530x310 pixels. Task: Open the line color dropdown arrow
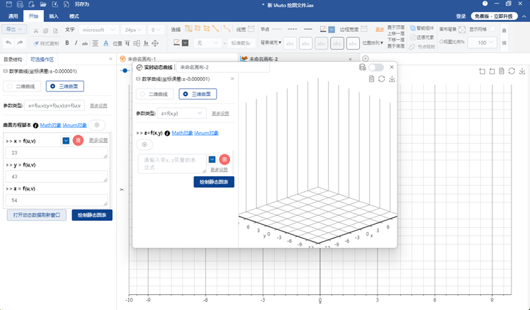coord(185,43)
